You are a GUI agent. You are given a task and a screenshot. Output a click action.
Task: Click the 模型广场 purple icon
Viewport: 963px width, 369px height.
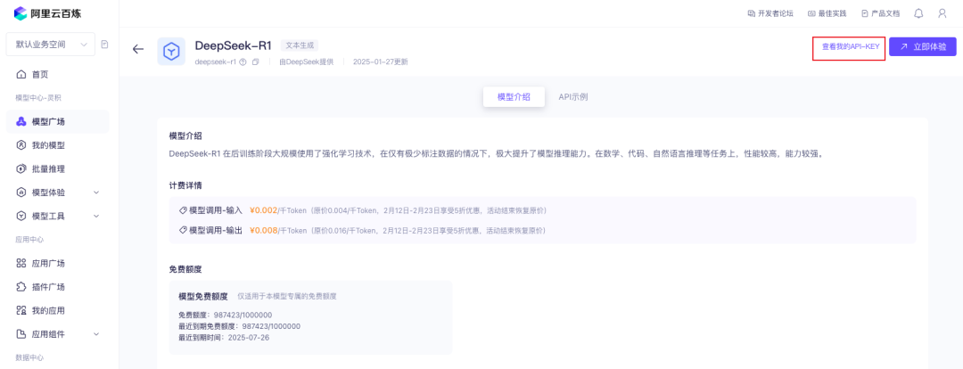tap(21, 121)
